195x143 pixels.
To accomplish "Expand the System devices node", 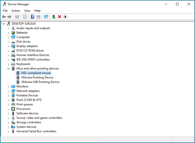I will click(8, 127).
